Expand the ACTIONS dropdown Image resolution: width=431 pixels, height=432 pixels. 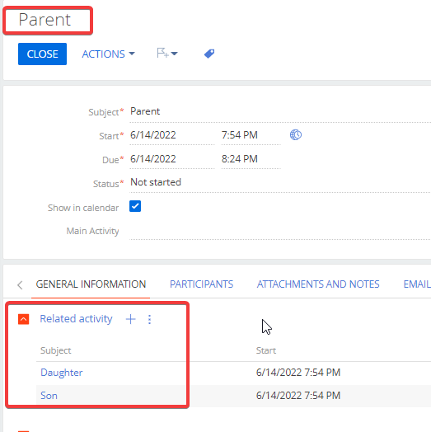pyautogui.click(x=108, y=54)
